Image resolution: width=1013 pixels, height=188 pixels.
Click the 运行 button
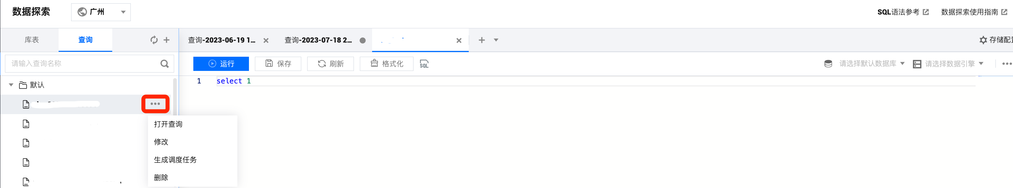pos(221,64)
